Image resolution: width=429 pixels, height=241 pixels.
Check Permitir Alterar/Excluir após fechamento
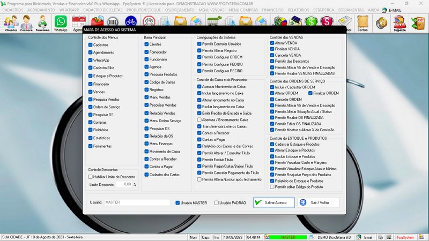click(x=199, y=179)
